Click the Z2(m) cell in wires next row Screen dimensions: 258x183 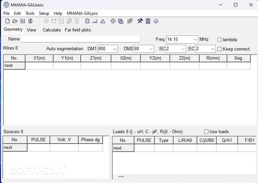(184, 66)
